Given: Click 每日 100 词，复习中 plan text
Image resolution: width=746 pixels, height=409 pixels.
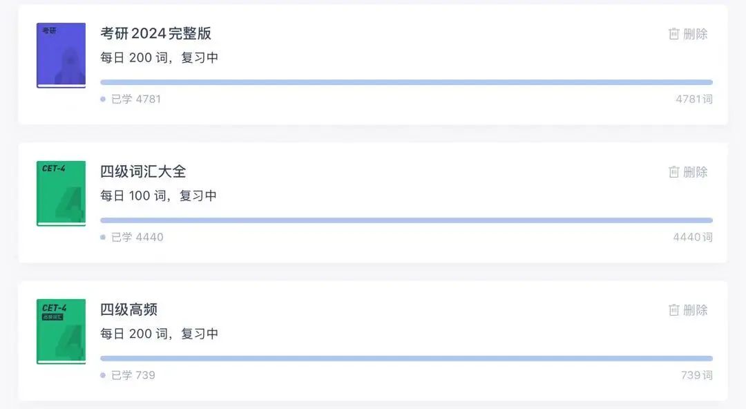Looking at the screenshot, I should [158, 196].
